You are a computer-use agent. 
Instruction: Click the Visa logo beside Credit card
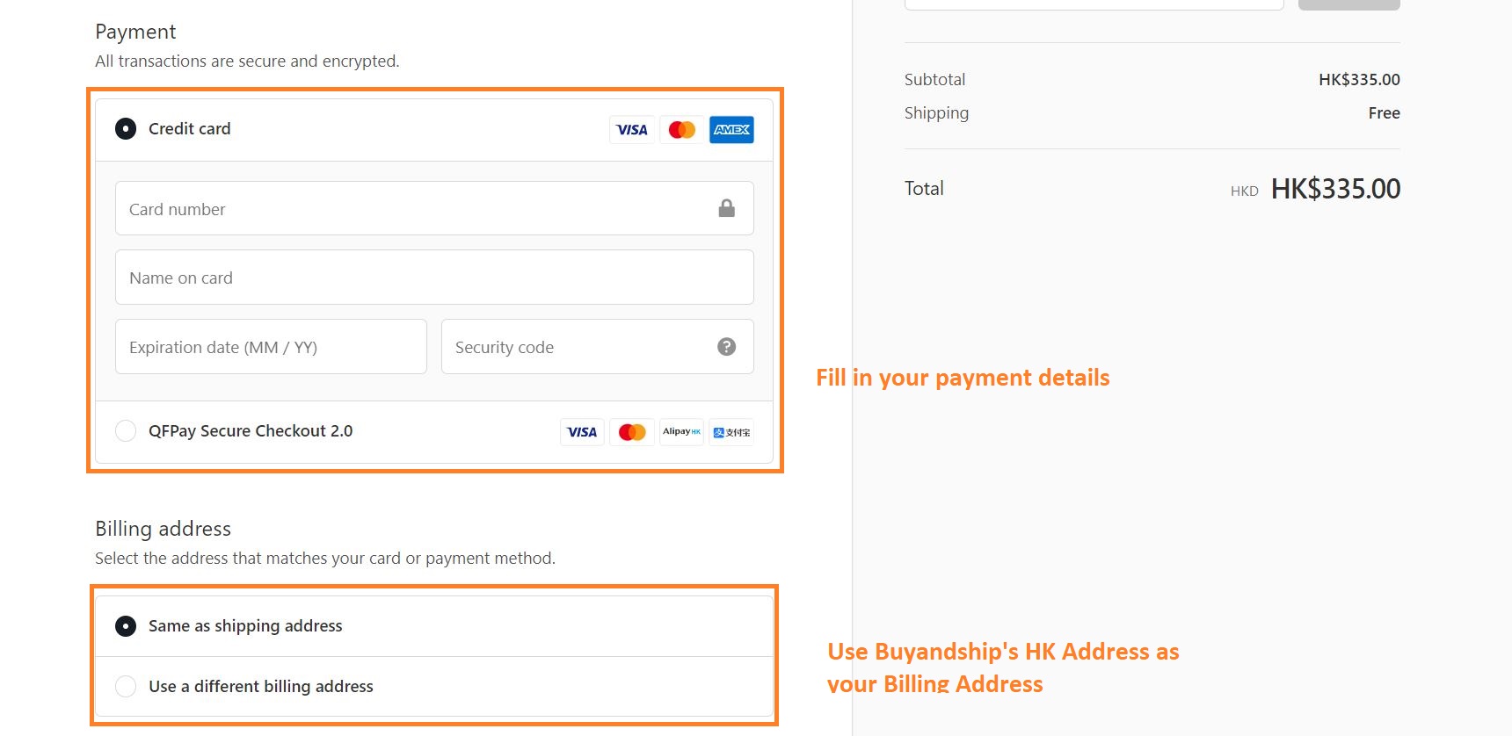[x=631, y=130]
